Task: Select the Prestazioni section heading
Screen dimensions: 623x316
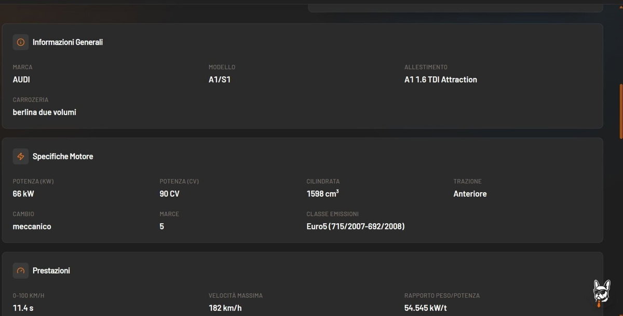Action: coord(51,270)
